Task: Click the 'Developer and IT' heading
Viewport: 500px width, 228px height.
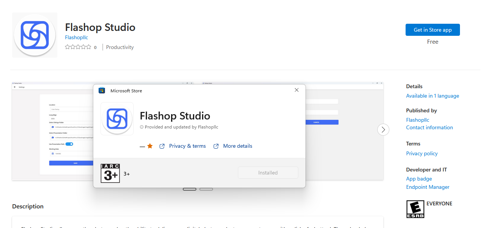Action: click(x=426, y=170)
